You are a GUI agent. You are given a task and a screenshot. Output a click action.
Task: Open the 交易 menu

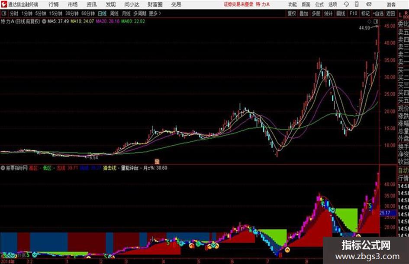click(176, 4)
